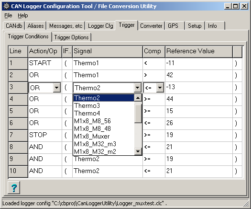
Task: Select the Trigger tab
Action: click(127, 25)
